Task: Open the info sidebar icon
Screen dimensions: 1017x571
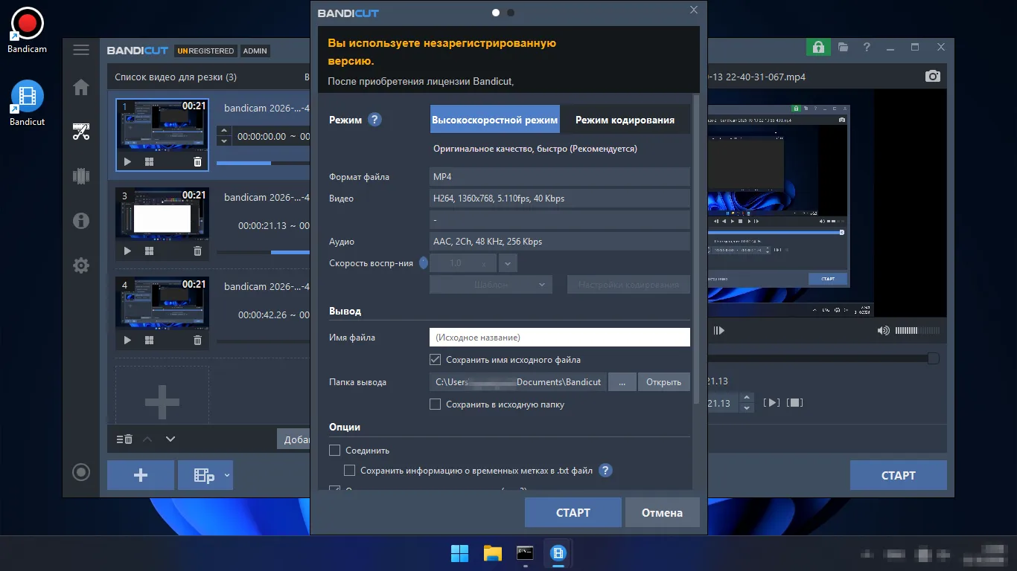Action: (x=81, y=221)
